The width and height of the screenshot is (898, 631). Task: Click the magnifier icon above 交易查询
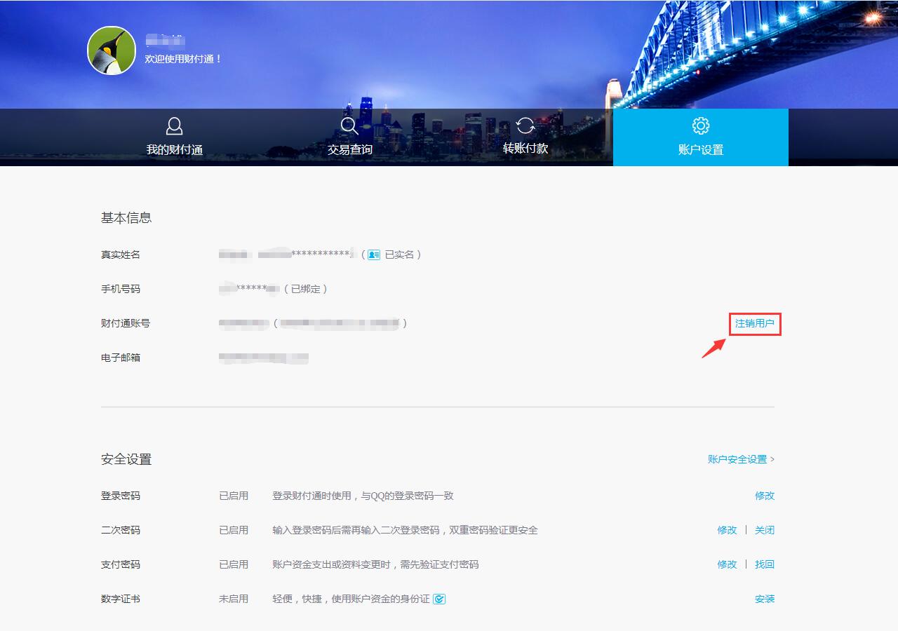(349, 126)
